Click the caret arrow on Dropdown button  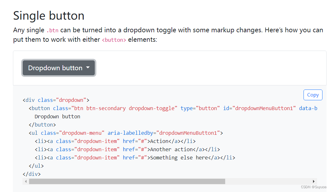[88, 68]
